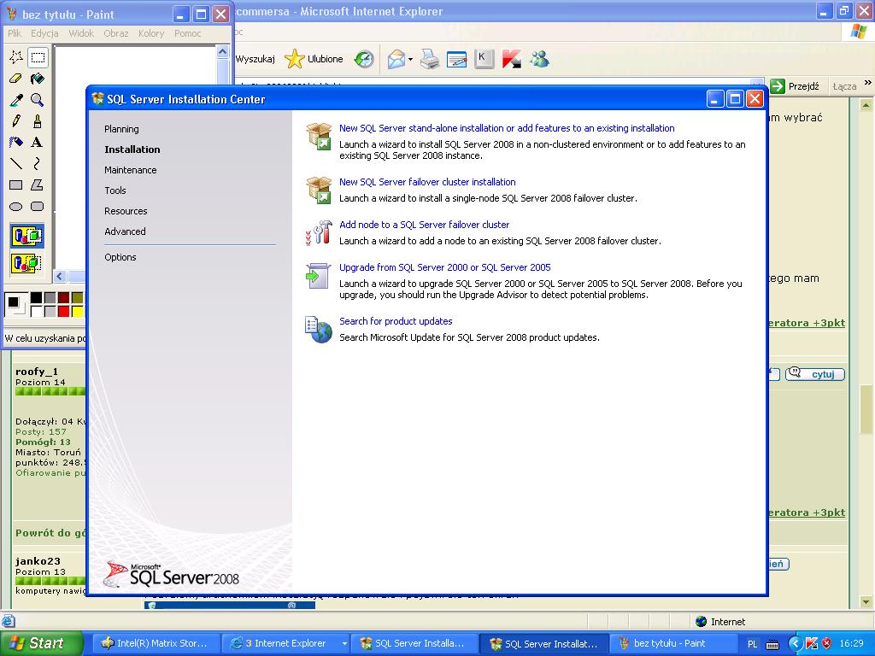Open the Plik menu in Paint
The height and width of the screenshot is (656, 875).
pyautogui.click(x=15, y=33)
